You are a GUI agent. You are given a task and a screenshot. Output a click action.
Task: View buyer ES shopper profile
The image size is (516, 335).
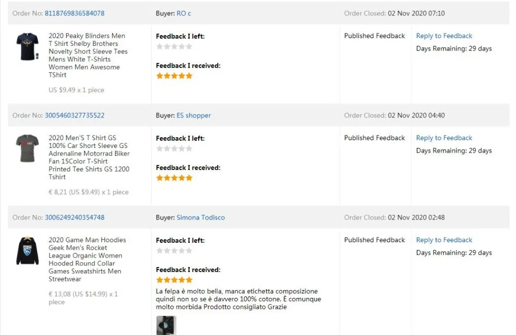(x=193, y=115)
